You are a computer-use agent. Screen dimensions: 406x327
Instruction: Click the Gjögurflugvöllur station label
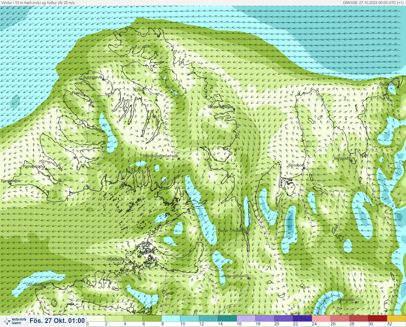click(x=220, y=107)
